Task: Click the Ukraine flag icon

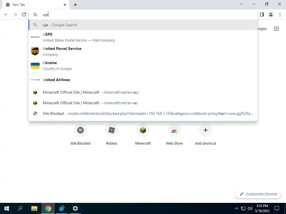Action: coord(35,65)
